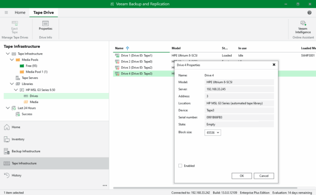The width and height of the screenshot is (316, 195).
Task: Collapse the Last 24 Hours node
Action: point(8,108)
